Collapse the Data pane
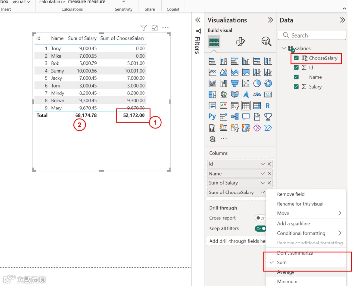This screenshot has height=286, width=353. click(x=343, y=20)
